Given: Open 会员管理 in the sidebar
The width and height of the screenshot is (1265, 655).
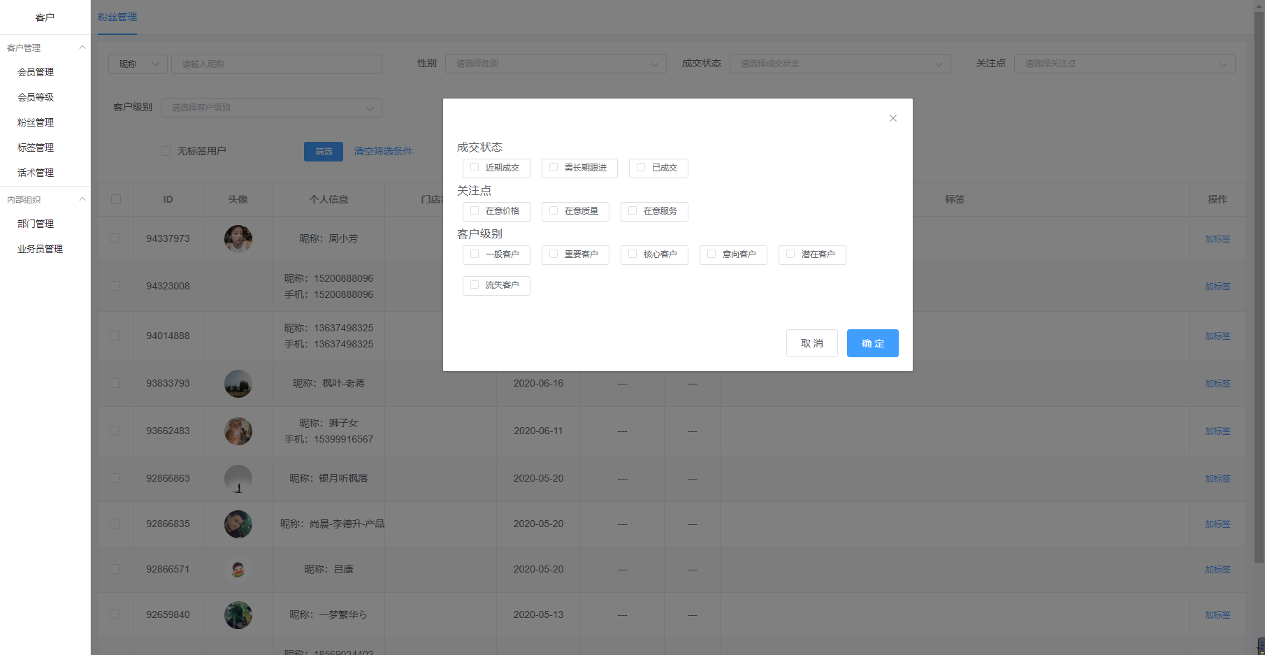Looking at the screenshot, I should pos(36,72).
